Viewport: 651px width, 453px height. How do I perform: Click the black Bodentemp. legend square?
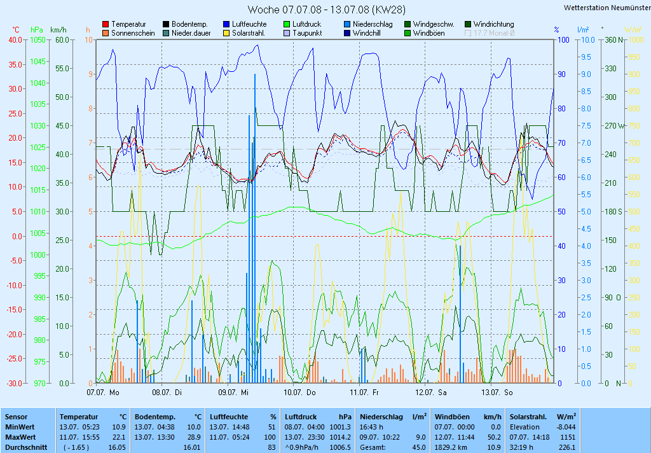pos(166,24)
